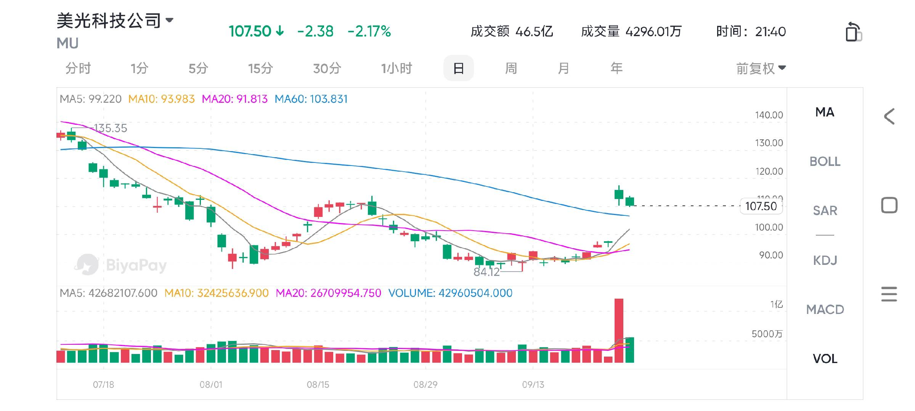The height and width of the screenshot is (411, 915).
Task: Click the 成交额 46.5亿 value
Action: tap(512, 32)
